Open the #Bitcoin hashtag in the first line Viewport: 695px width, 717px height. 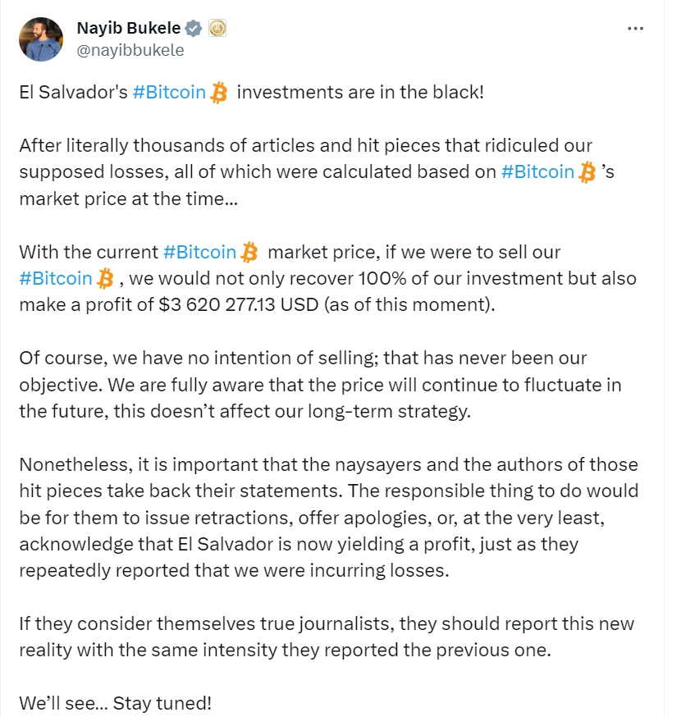click(169, 92)
